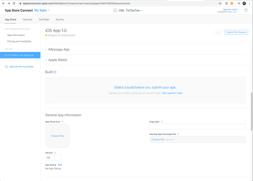The width and height of the screenshot is (253, 181).
Task: Open help tooltip for Copyright
Action: 162,122
